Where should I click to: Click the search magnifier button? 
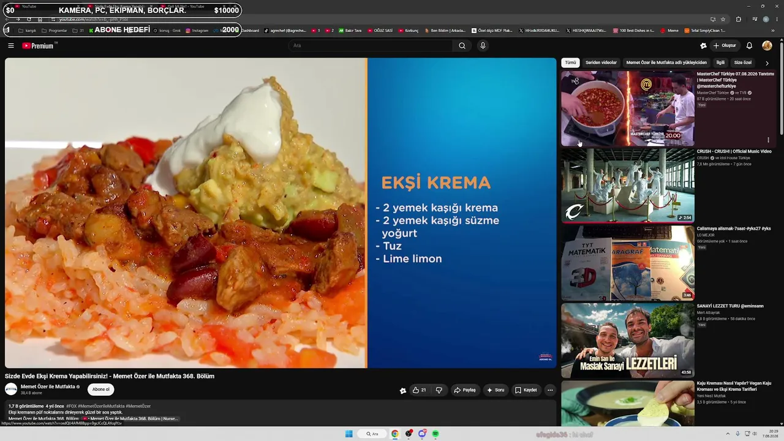pyautogui.click(x=462, y=45)
